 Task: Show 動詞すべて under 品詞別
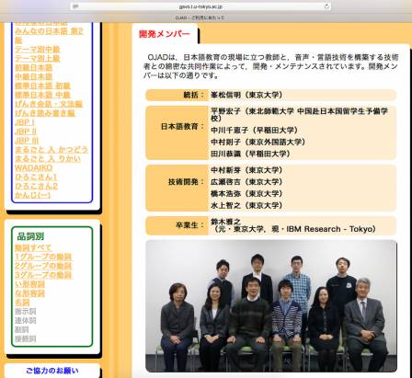(x=33, y=247)
